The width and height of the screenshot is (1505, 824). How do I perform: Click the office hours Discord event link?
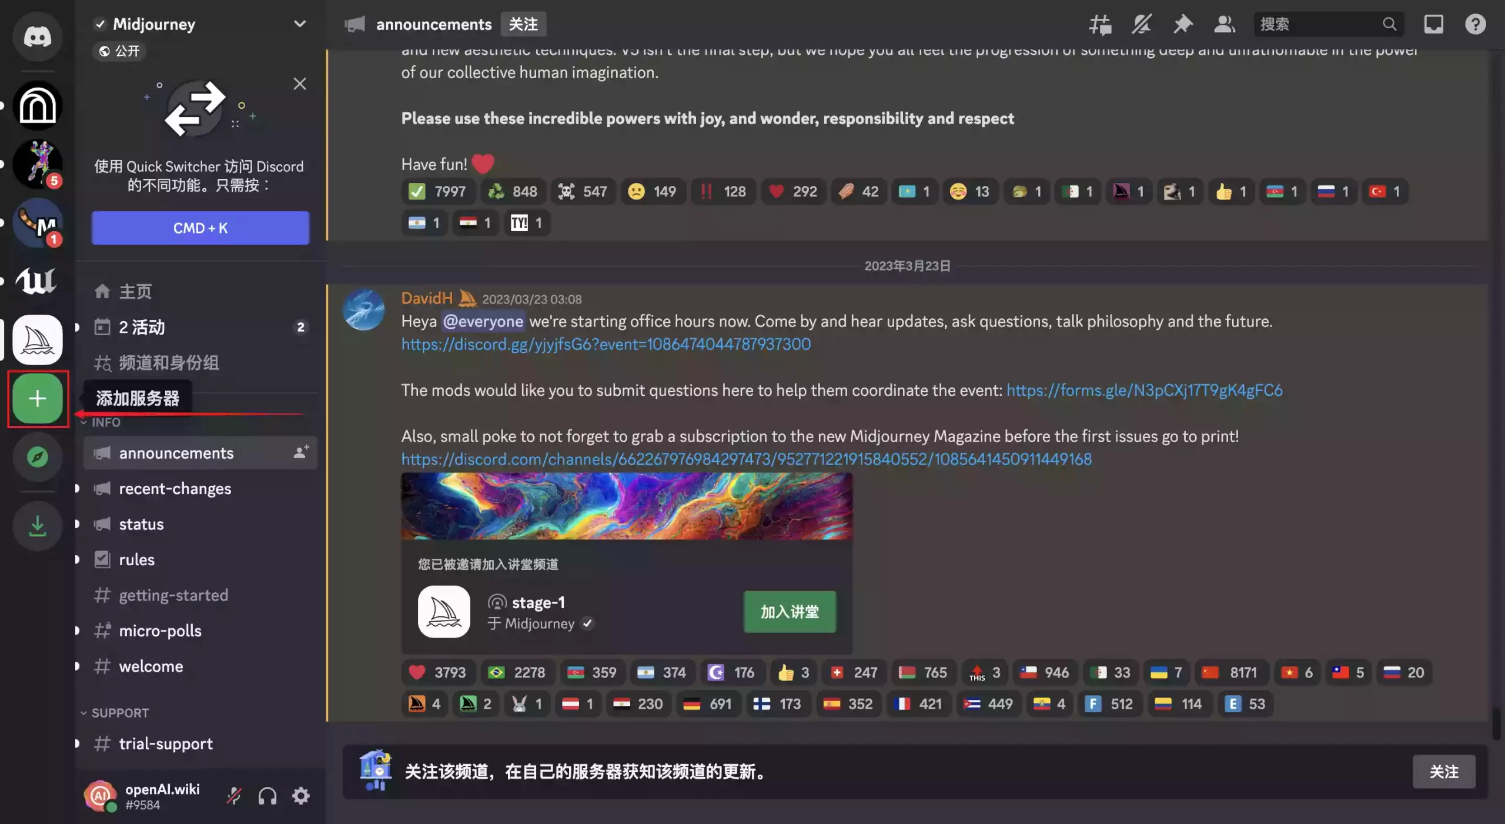tap(606, 344)
